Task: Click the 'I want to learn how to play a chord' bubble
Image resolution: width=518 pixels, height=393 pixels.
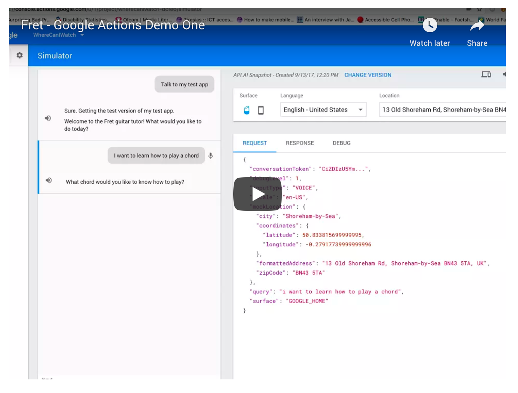Action: tap(156, 155)
